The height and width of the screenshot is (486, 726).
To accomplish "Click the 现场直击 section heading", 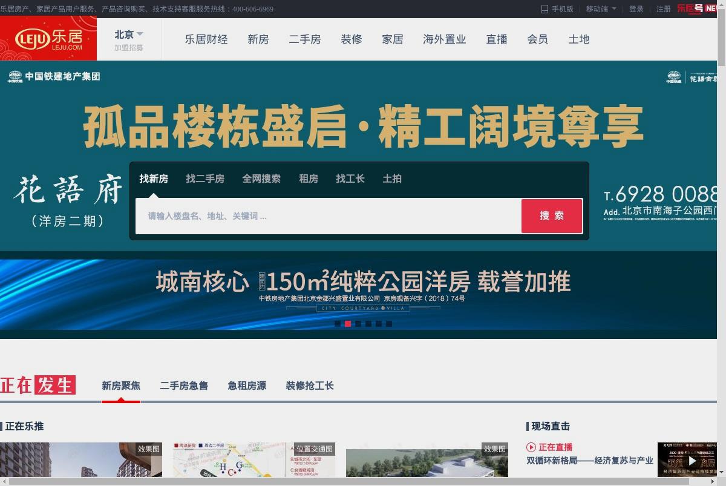I will tap(551, 426).
